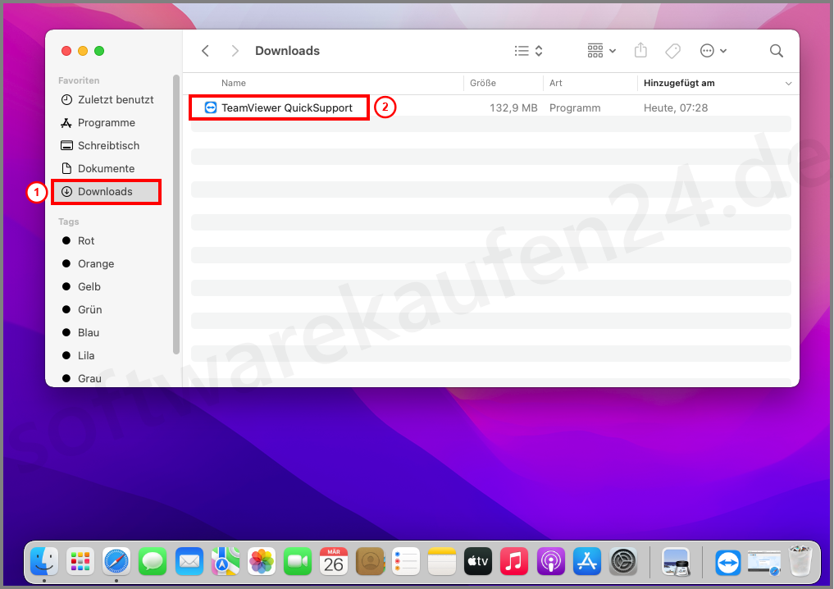Click the Favoriten section header
The image size is (834, 589).
tap(79, 80)
